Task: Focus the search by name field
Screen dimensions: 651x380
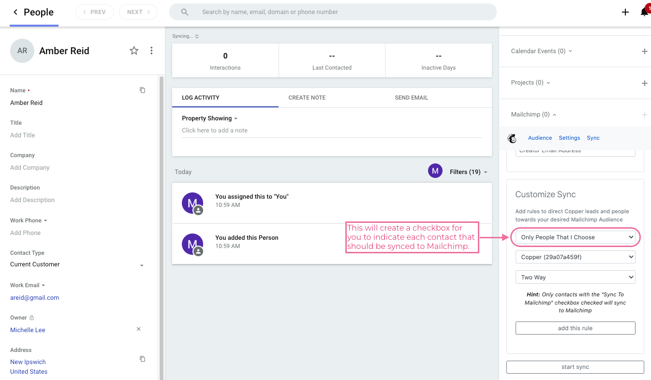Action: (333, 12)
